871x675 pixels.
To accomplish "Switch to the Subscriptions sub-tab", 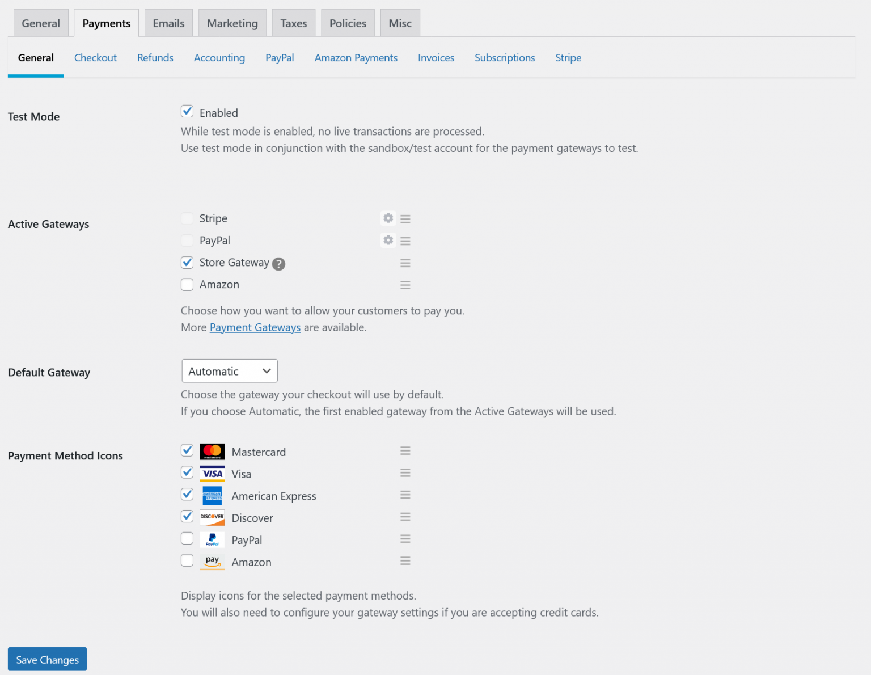I will [505, 57].
